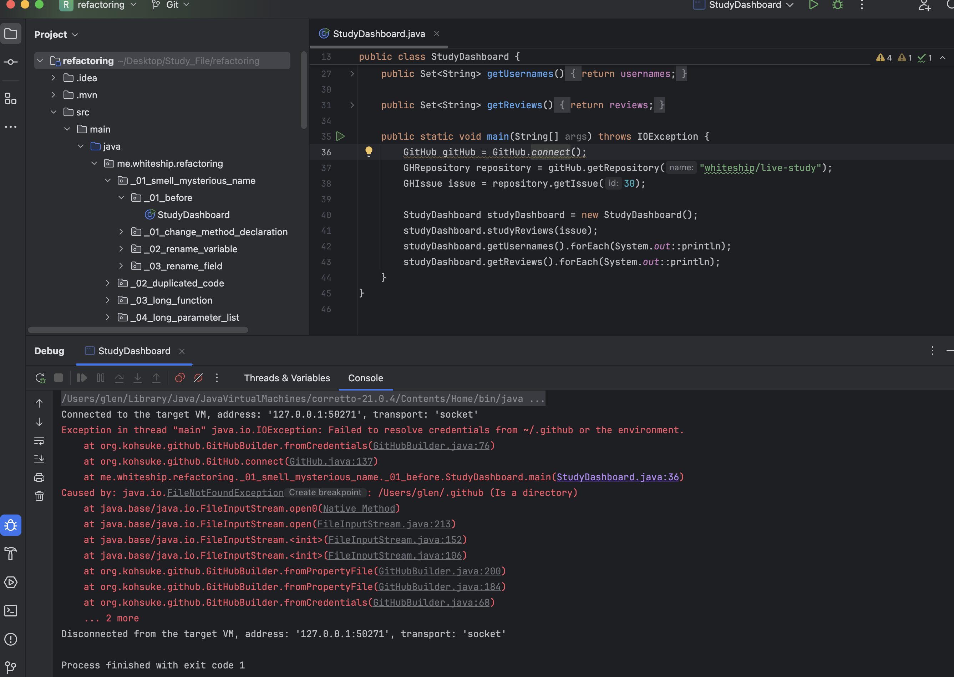Expand the .mvn folder

[54, 95]
